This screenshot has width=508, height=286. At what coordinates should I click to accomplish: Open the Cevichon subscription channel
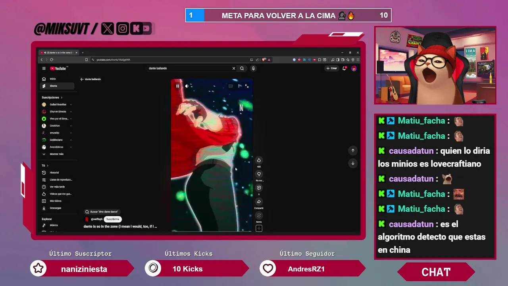57,126
